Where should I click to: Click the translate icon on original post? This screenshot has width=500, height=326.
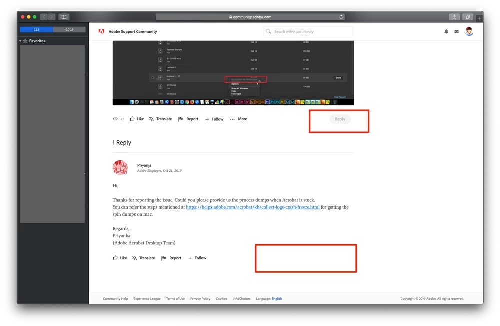click(x=151, y=119)
